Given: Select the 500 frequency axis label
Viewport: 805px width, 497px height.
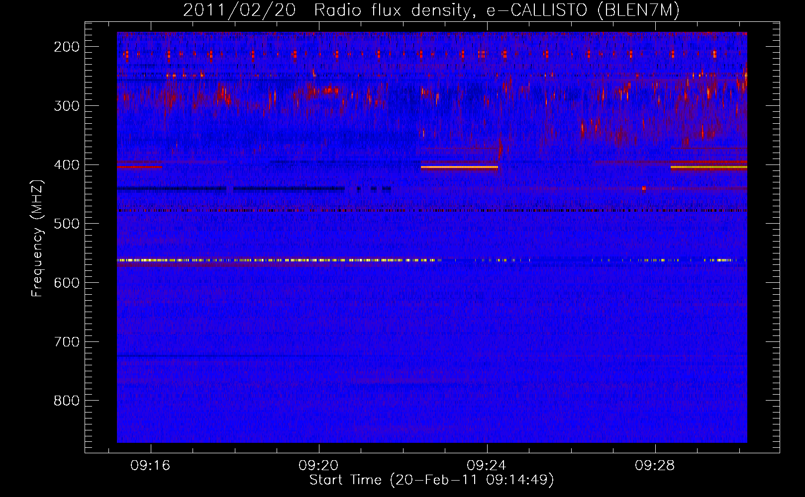Looking at the screenshot, I should (x=67, y=224).
